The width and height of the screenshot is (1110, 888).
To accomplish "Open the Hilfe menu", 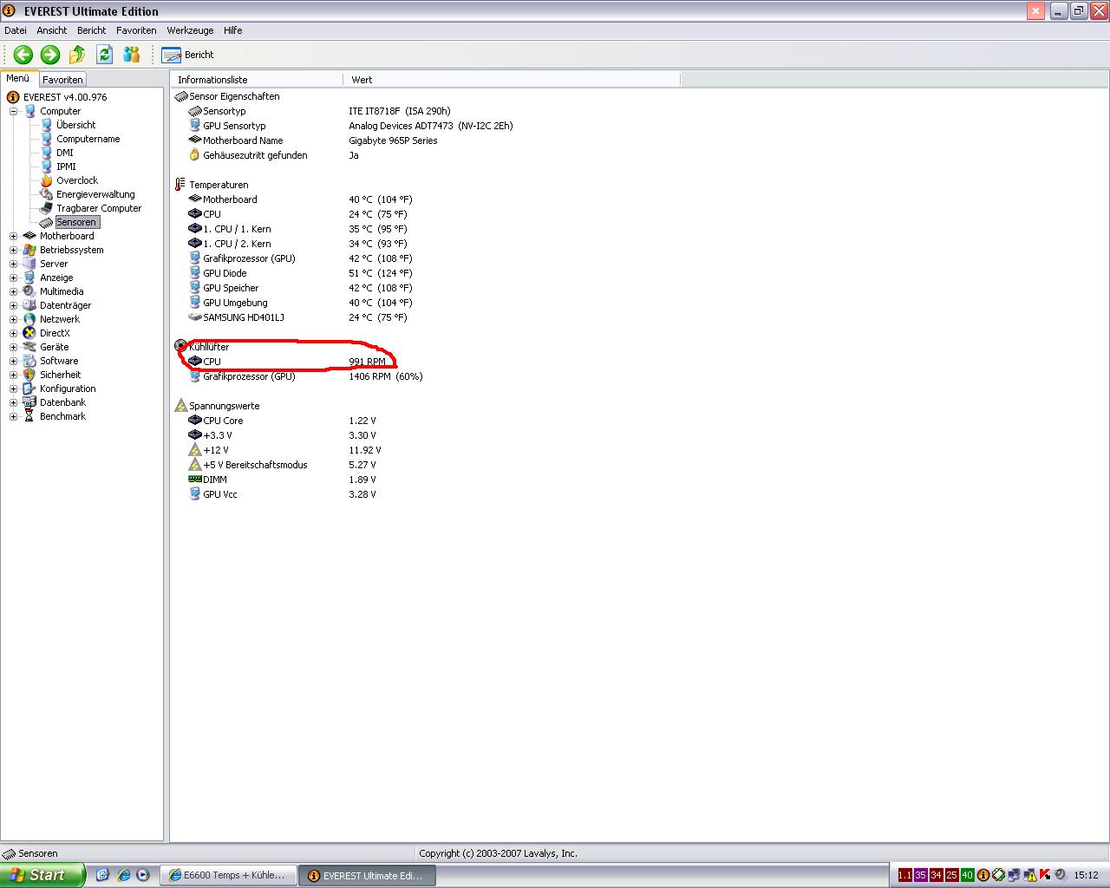I will point(232,30).
